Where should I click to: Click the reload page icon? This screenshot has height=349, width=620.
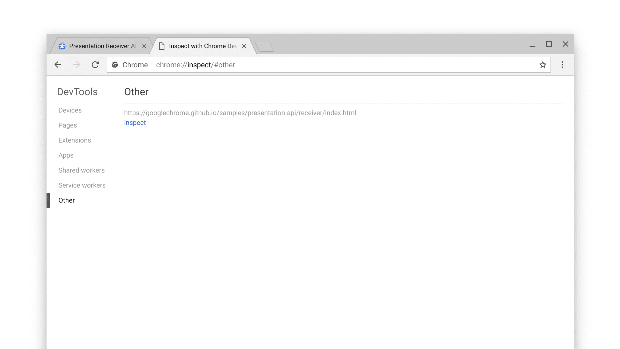(x=95, y=65)
